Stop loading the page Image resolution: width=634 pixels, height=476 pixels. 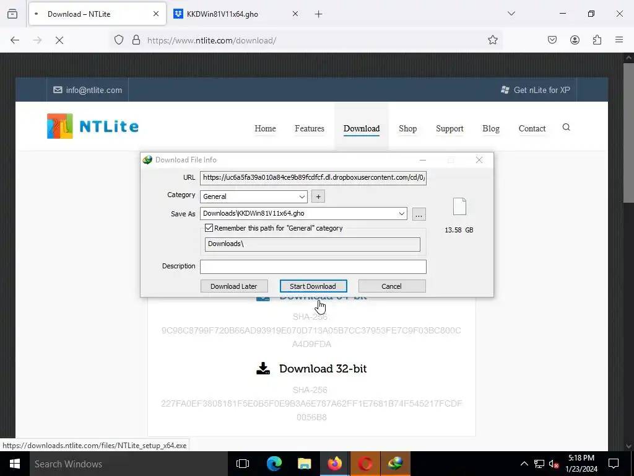pos(59,40)
